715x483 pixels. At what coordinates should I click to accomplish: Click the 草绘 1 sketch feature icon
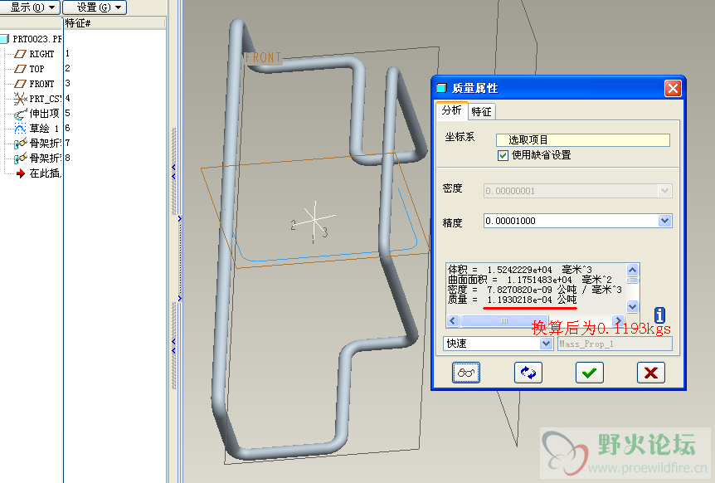click(x=20, y=129)
